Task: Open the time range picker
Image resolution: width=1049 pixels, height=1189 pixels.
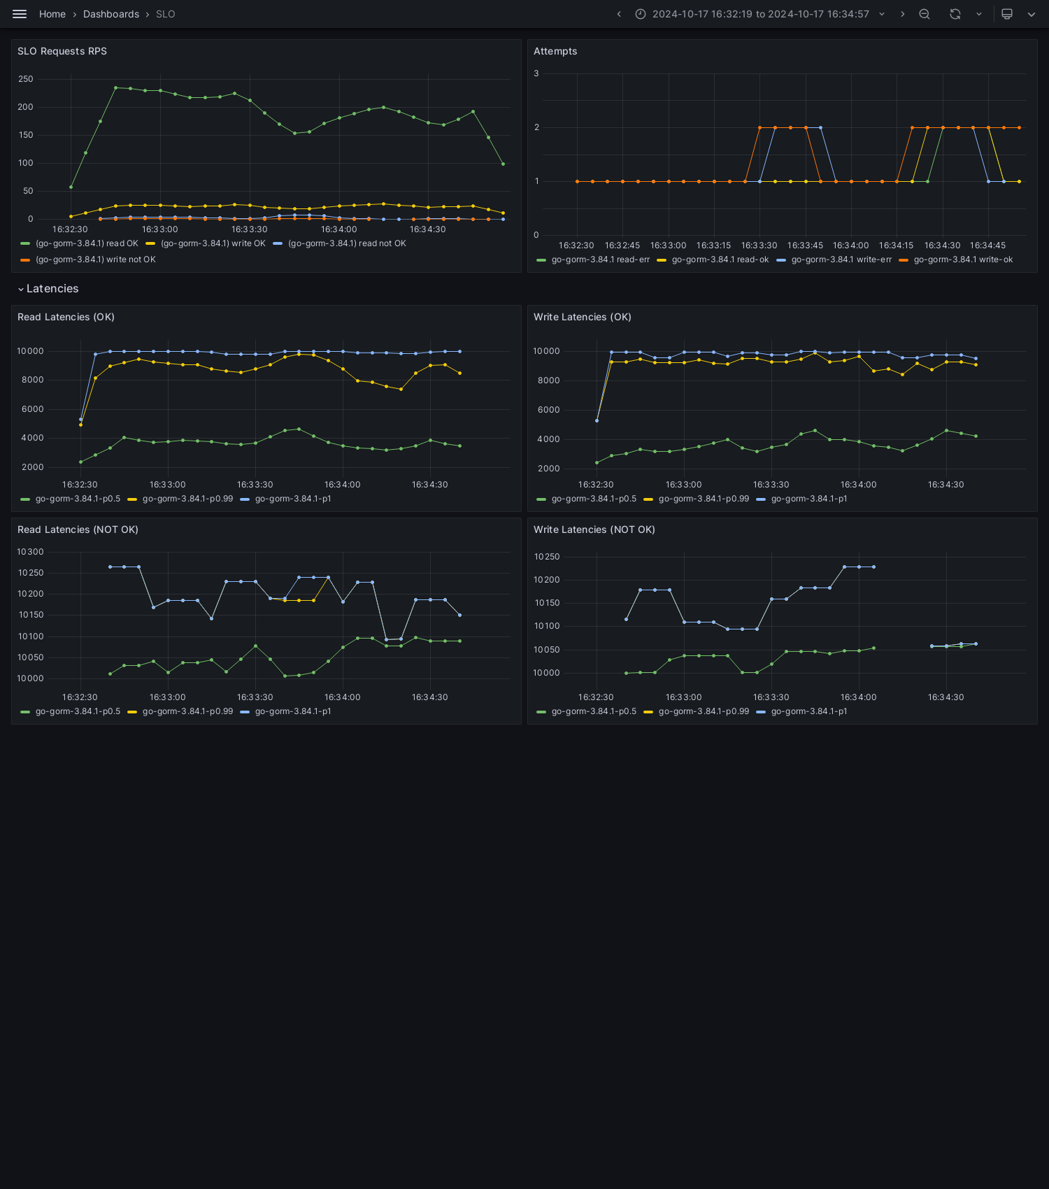Action: (760, 14)
